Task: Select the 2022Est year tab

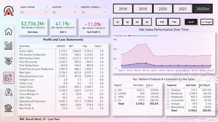Action: pos(203,9)
